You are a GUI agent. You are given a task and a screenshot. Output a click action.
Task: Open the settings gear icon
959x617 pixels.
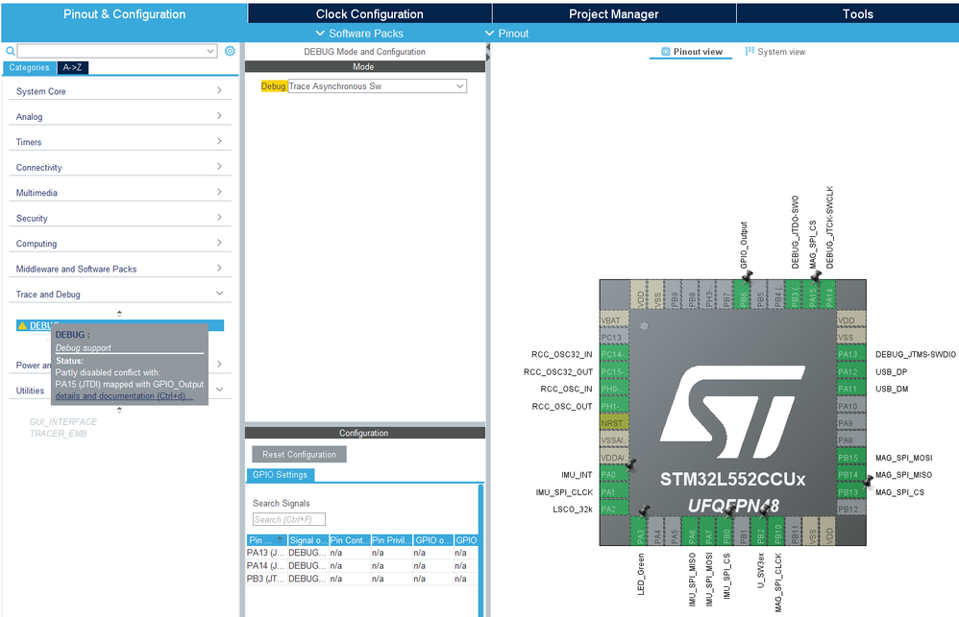point(230,51)
